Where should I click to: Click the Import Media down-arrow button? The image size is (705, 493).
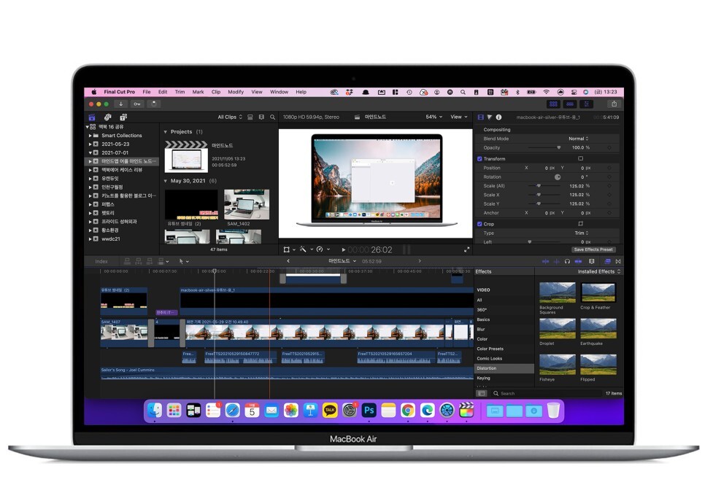pos(120,104)
